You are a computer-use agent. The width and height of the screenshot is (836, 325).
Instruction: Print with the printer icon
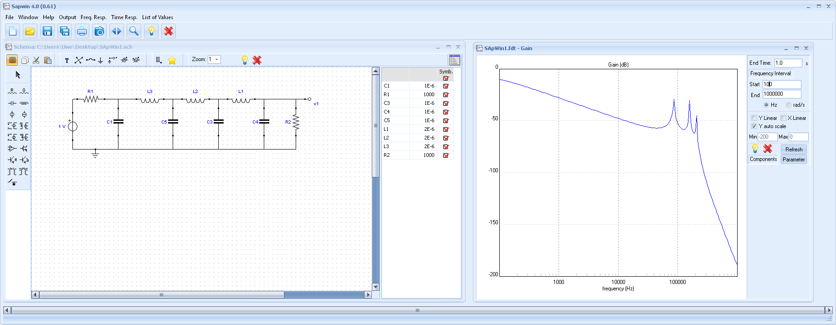click(82, 31)
